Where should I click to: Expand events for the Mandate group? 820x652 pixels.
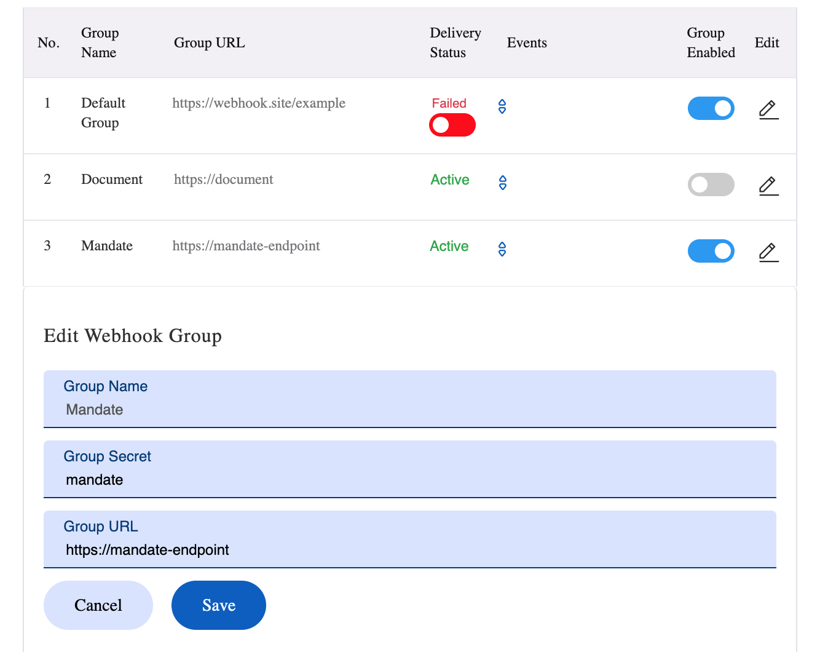pos(502,249)
